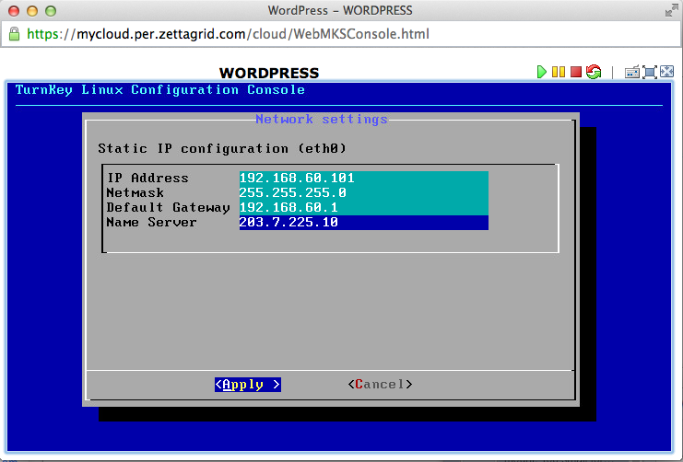Click the 'Name Server' label

click(151, 223)
